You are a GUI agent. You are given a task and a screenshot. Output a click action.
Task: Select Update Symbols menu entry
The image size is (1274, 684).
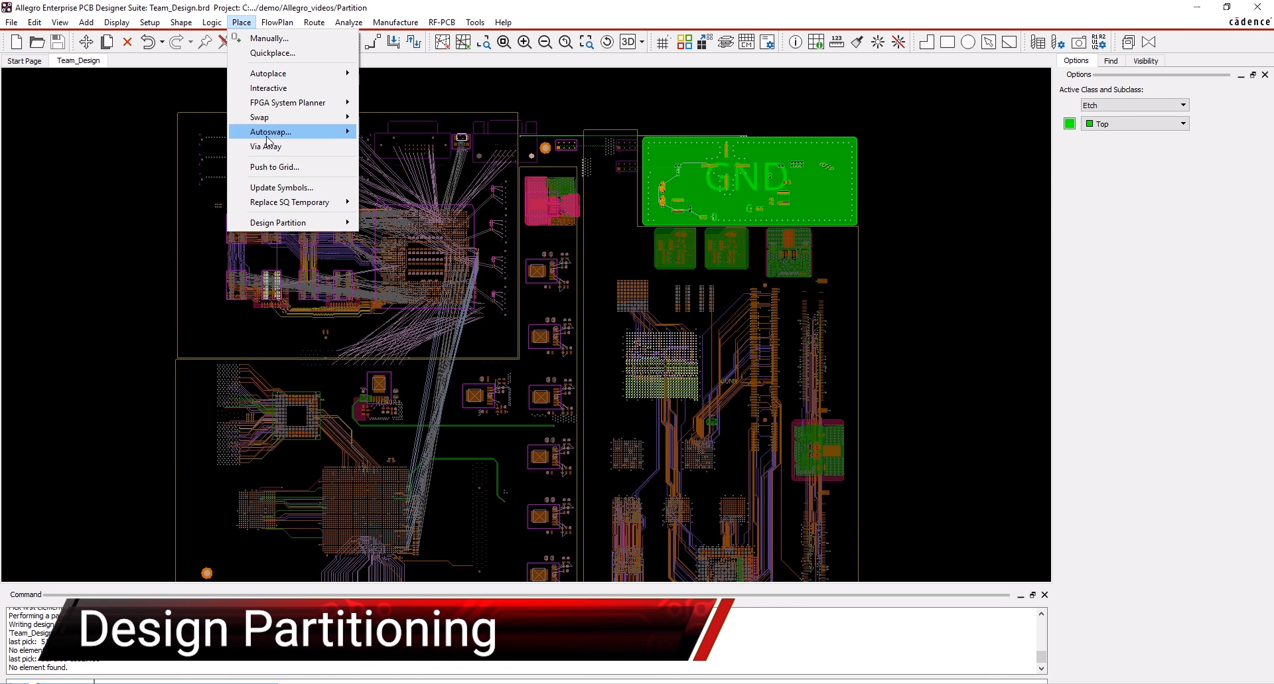point(281,188)
